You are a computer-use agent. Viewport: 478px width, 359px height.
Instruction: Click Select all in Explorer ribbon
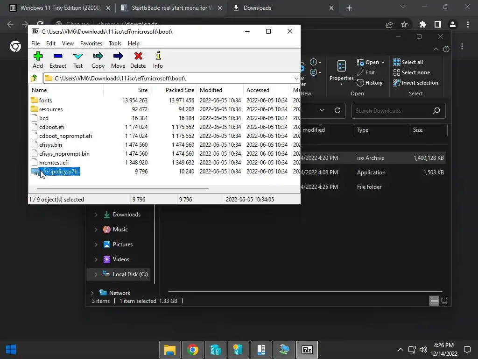pyautogui.click(x=408, y=62)
